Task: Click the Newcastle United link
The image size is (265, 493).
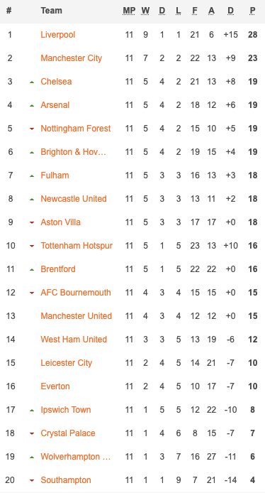Action: tap(74, 199)
